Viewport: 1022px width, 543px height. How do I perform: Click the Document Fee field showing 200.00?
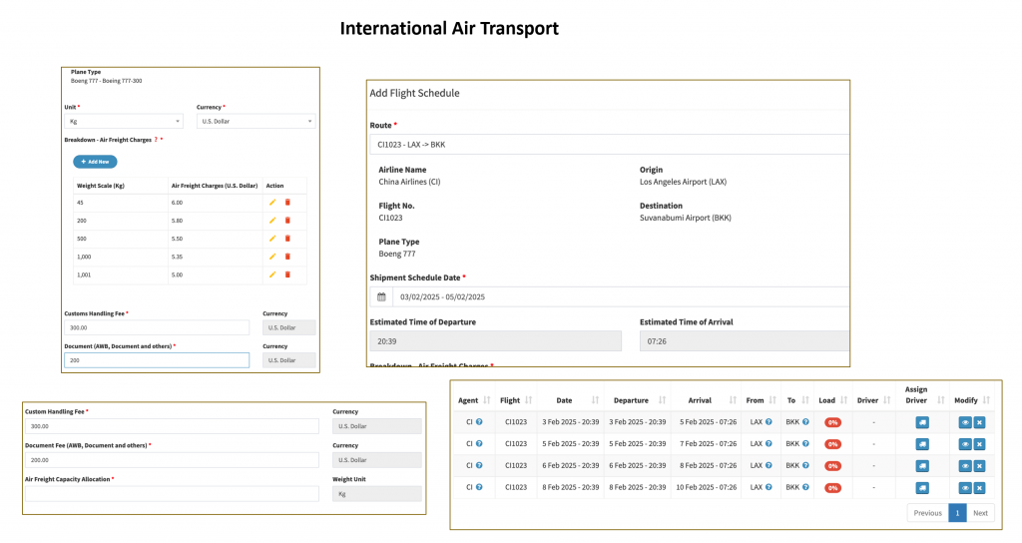pyautogui.click(x=172, y=460)
